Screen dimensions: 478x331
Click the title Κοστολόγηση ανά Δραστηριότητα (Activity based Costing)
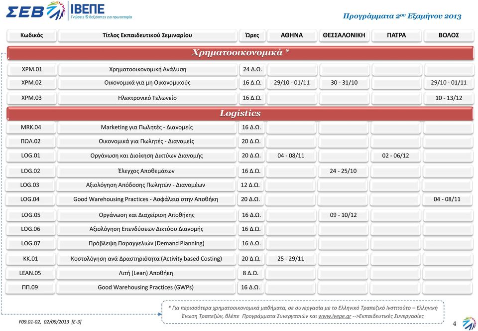pyautogui.click(x=146, y=259)
